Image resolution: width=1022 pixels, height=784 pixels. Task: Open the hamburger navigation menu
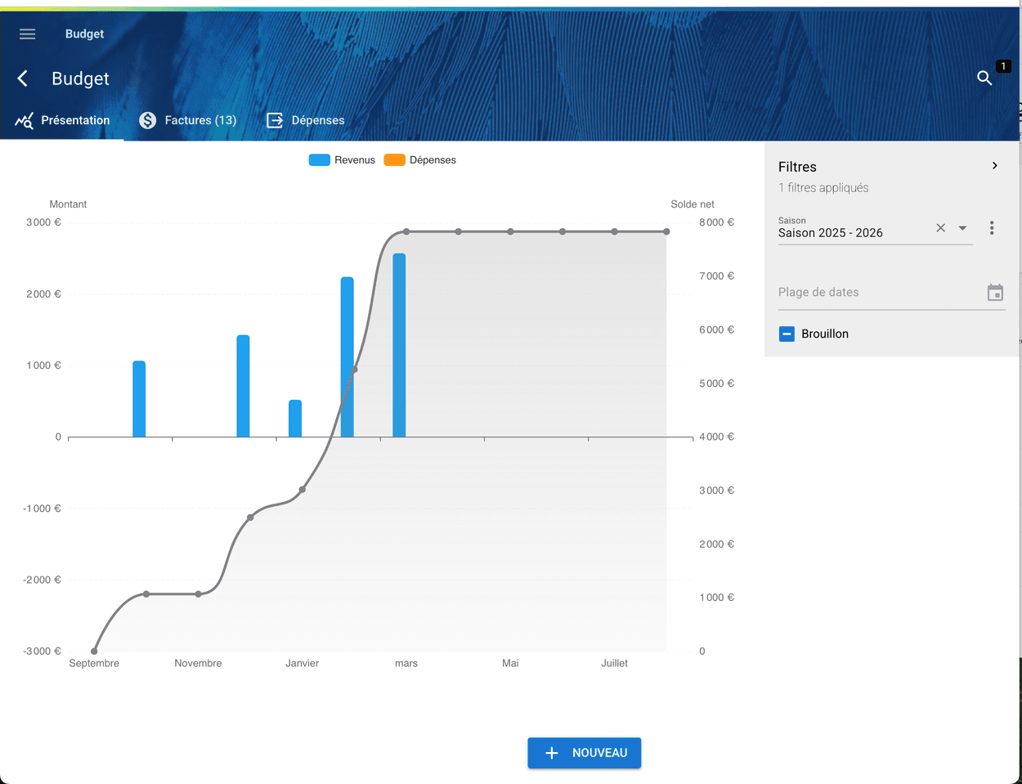pyautogui.click(x=27, y=34)
